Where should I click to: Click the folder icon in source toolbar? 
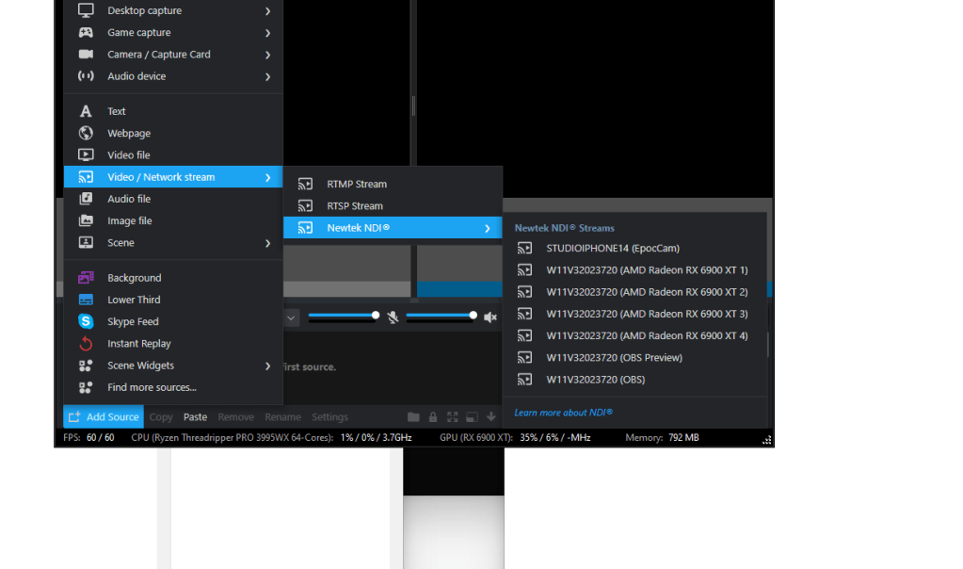pos(413,417)
